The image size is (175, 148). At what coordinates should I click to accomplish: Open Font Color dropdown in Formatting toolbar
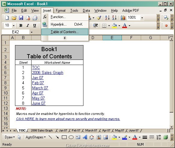[129, 26]
